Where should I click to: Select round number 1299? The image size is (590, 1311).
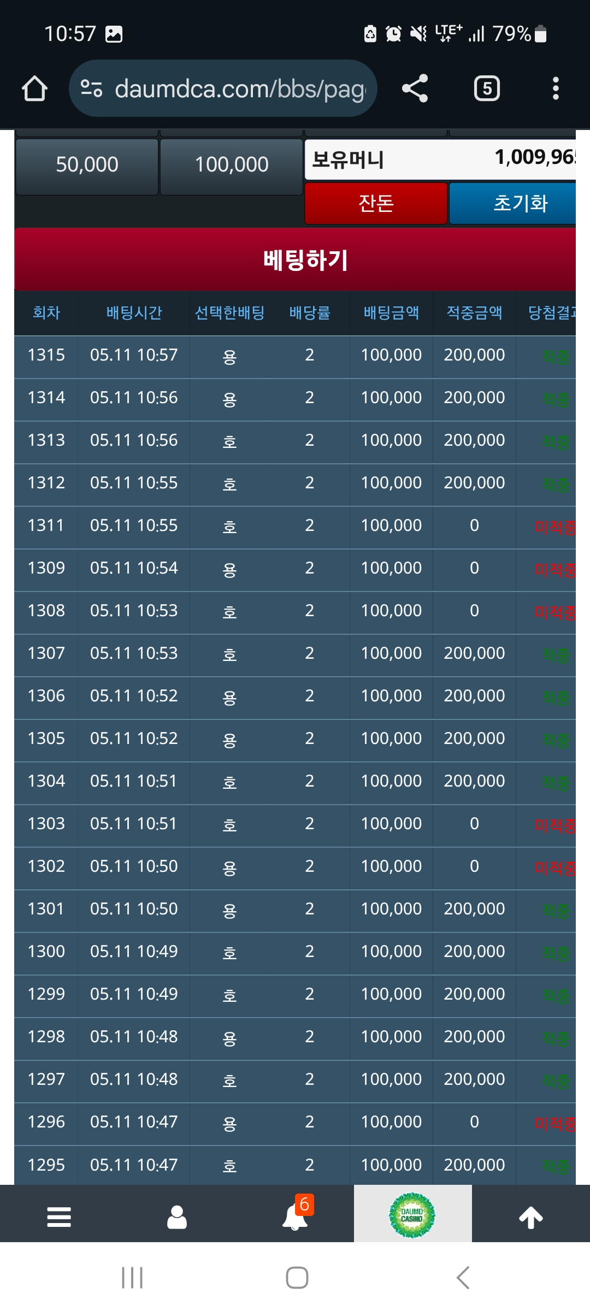pos(46,994)
